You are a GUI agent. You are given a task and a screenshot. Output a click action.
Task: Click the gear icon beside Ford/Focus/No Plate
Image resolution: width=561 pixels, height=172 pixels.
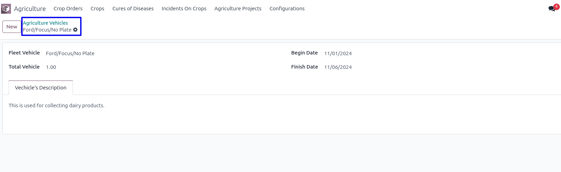tap(75, 30)
